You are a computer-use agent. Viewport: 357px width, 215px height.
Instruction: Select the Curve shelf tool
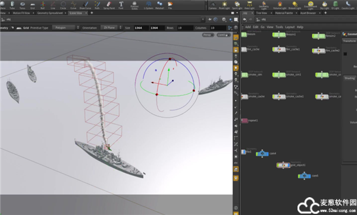[73, 5]
